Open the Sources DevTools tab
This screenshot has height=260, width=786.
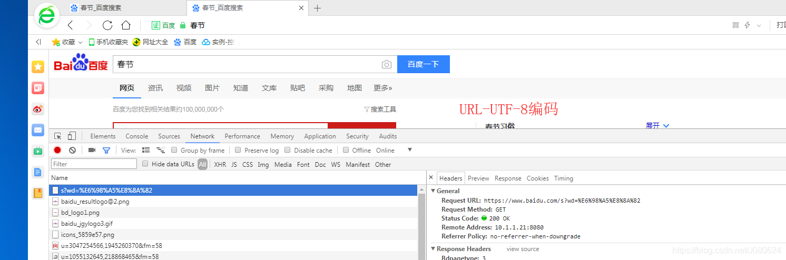coord(169,136)
